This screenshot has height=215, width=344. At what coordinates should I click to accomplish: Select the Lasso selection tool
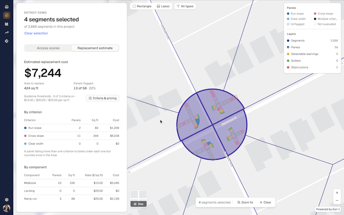coord(163,6)
